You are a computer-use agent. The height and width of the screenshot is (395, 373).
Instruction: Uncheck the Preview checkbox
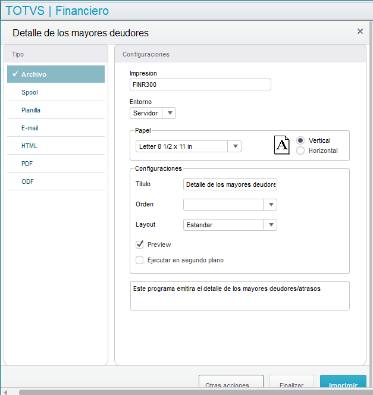[140, 244]
